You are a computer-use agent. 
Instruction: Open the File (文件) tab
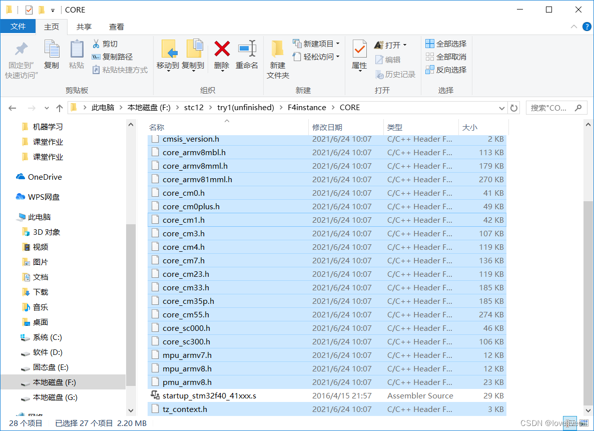click(x=18, y=27)
